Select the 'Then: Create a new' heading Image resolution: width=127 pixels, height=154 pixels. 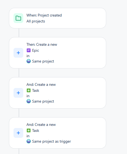pyautogui.click(x=42, y=44)
